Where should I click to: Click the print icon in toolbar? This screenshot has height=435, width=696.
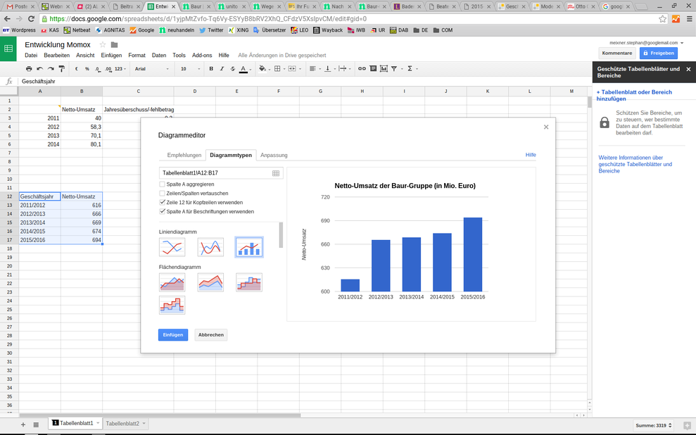click(x=29, y=69)
